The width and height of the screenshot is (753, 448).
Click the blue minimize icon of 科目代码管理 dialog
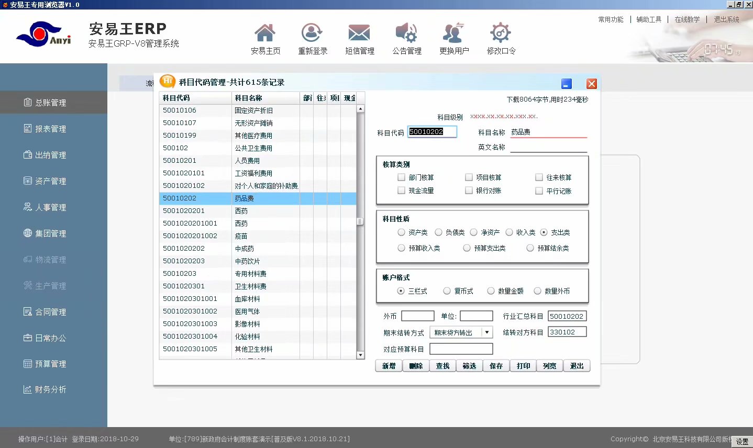566,84
